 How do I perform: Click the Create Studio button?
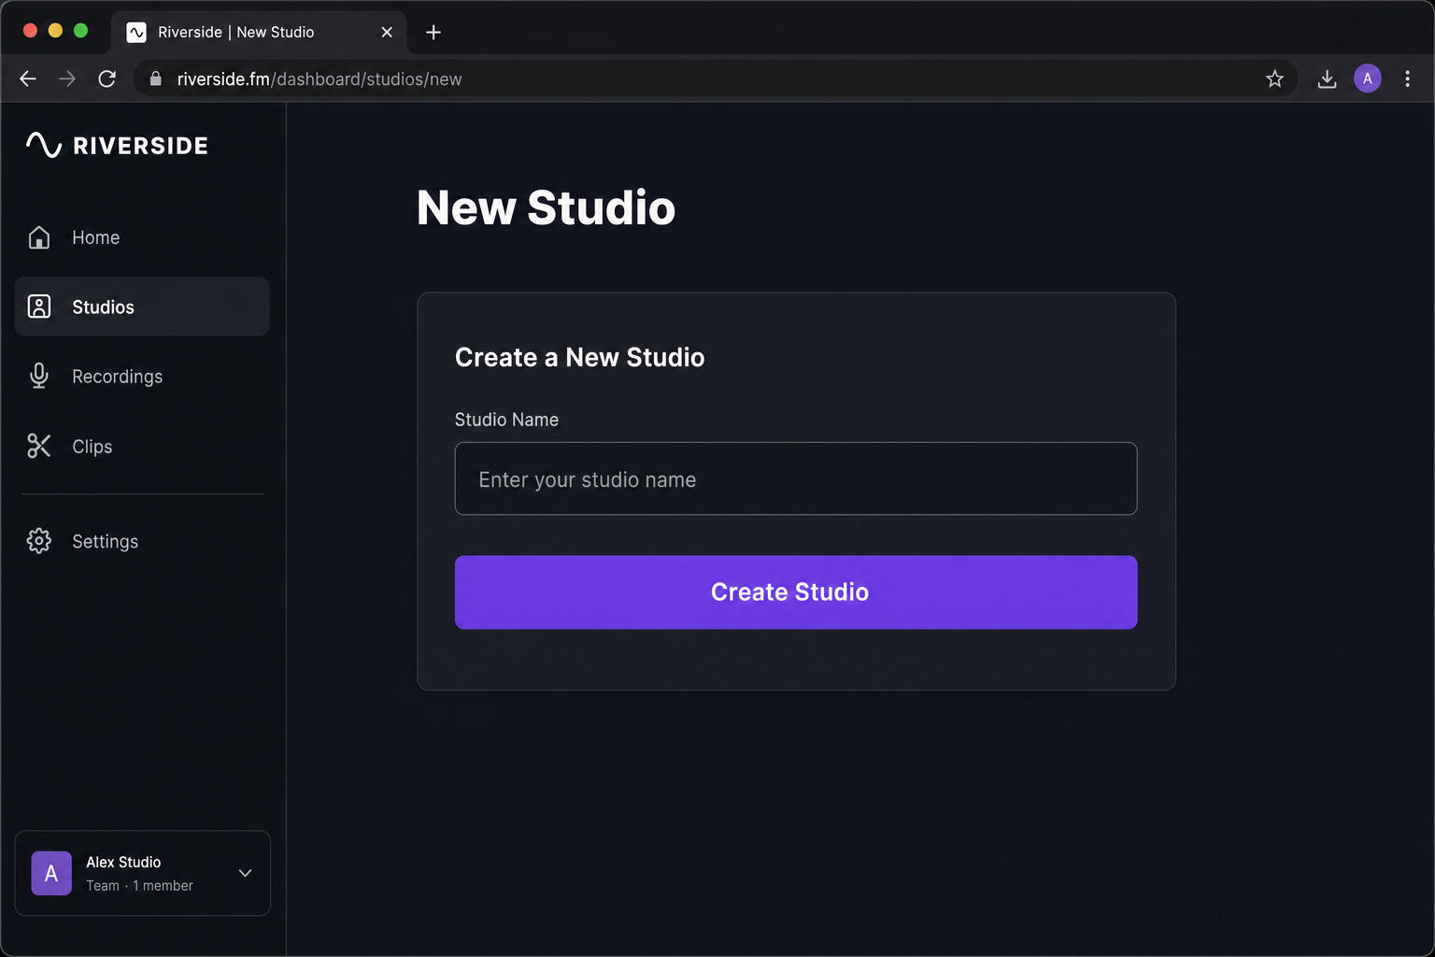coord(796,593)
